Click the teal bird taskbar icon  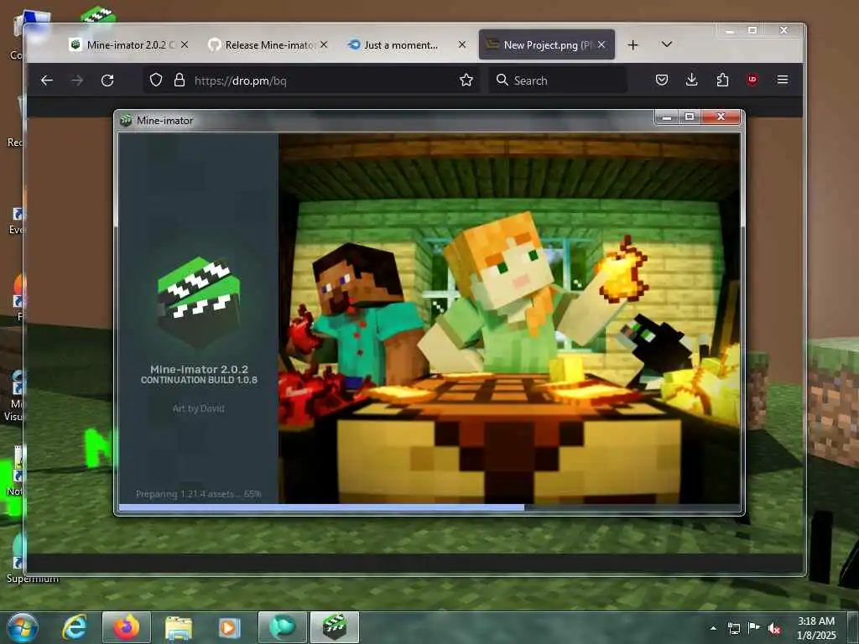tap(282, 627)
